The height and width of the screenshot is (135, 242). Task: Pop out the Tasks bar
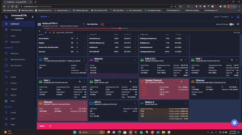click(50, 126)
